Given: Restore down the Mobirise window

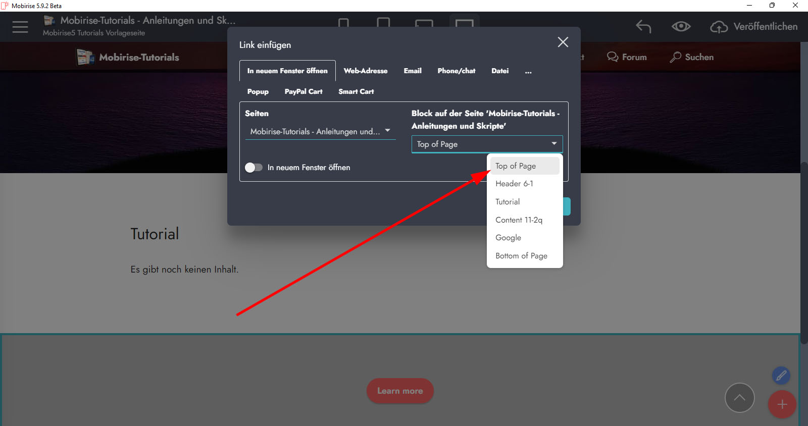Looking at the screenshot, I should (772, 6).
